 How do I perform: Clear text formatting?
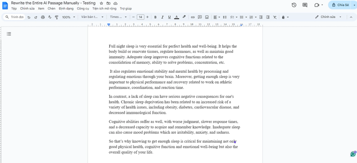(x=275, y=17)
